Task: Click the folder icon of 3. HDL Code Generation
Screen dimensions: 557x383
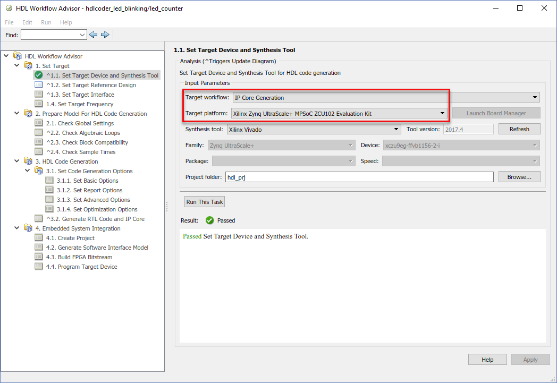Action: click(28, 161)
